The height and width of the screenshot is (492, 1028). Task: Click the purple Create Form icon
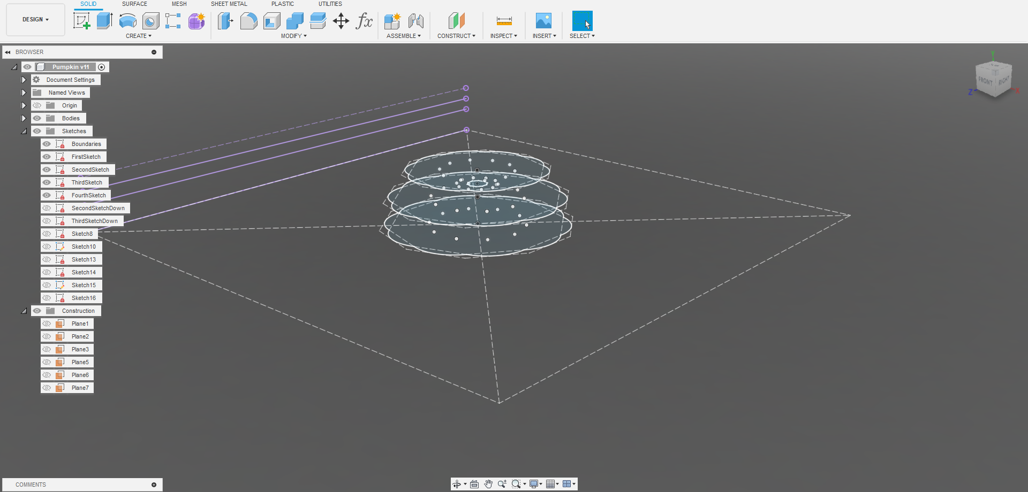tap(196, 21)
